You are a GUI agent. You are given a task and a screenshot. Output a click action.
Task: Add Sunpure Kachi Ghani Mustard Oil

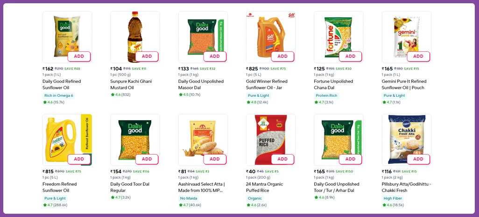pyautogui.click(x=147, y=56)
